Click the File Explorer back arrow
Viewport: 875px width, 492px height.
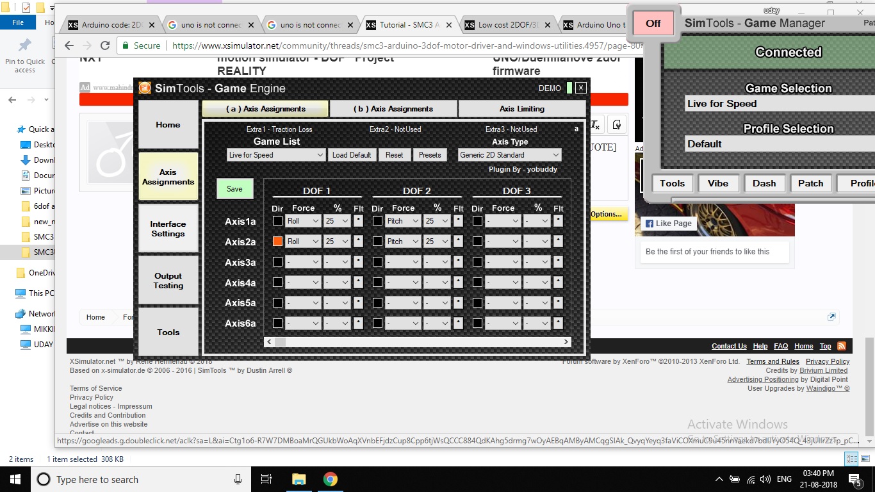coord(13,100)
